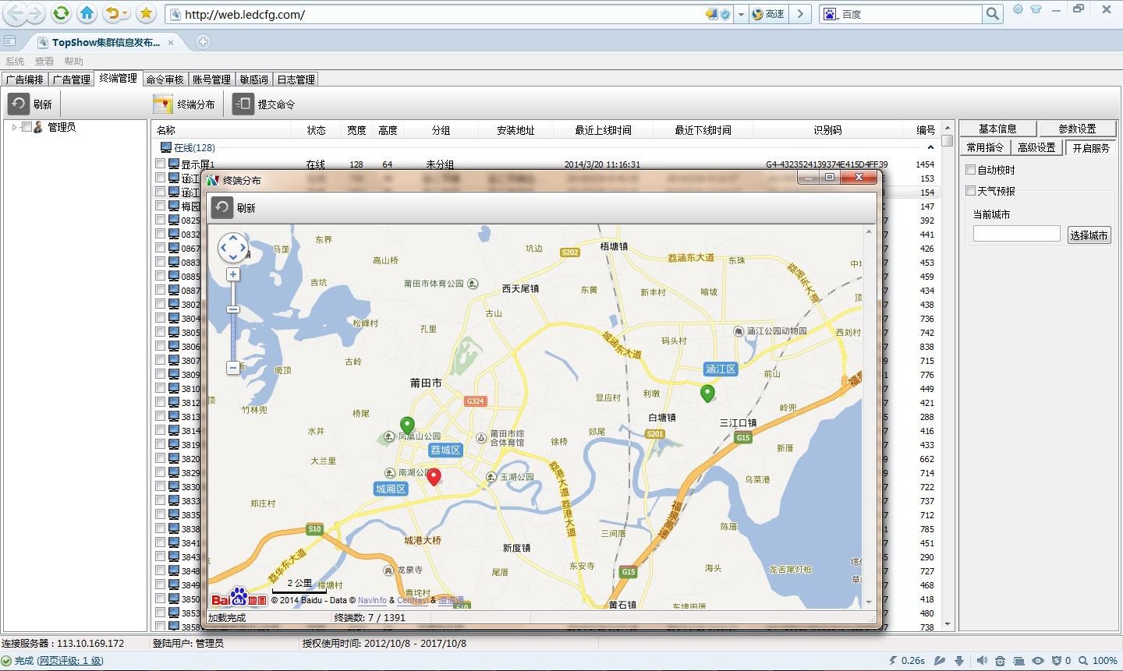Click 提交命令 submit command icon
1123x671 pixels.
coord(243,104)
